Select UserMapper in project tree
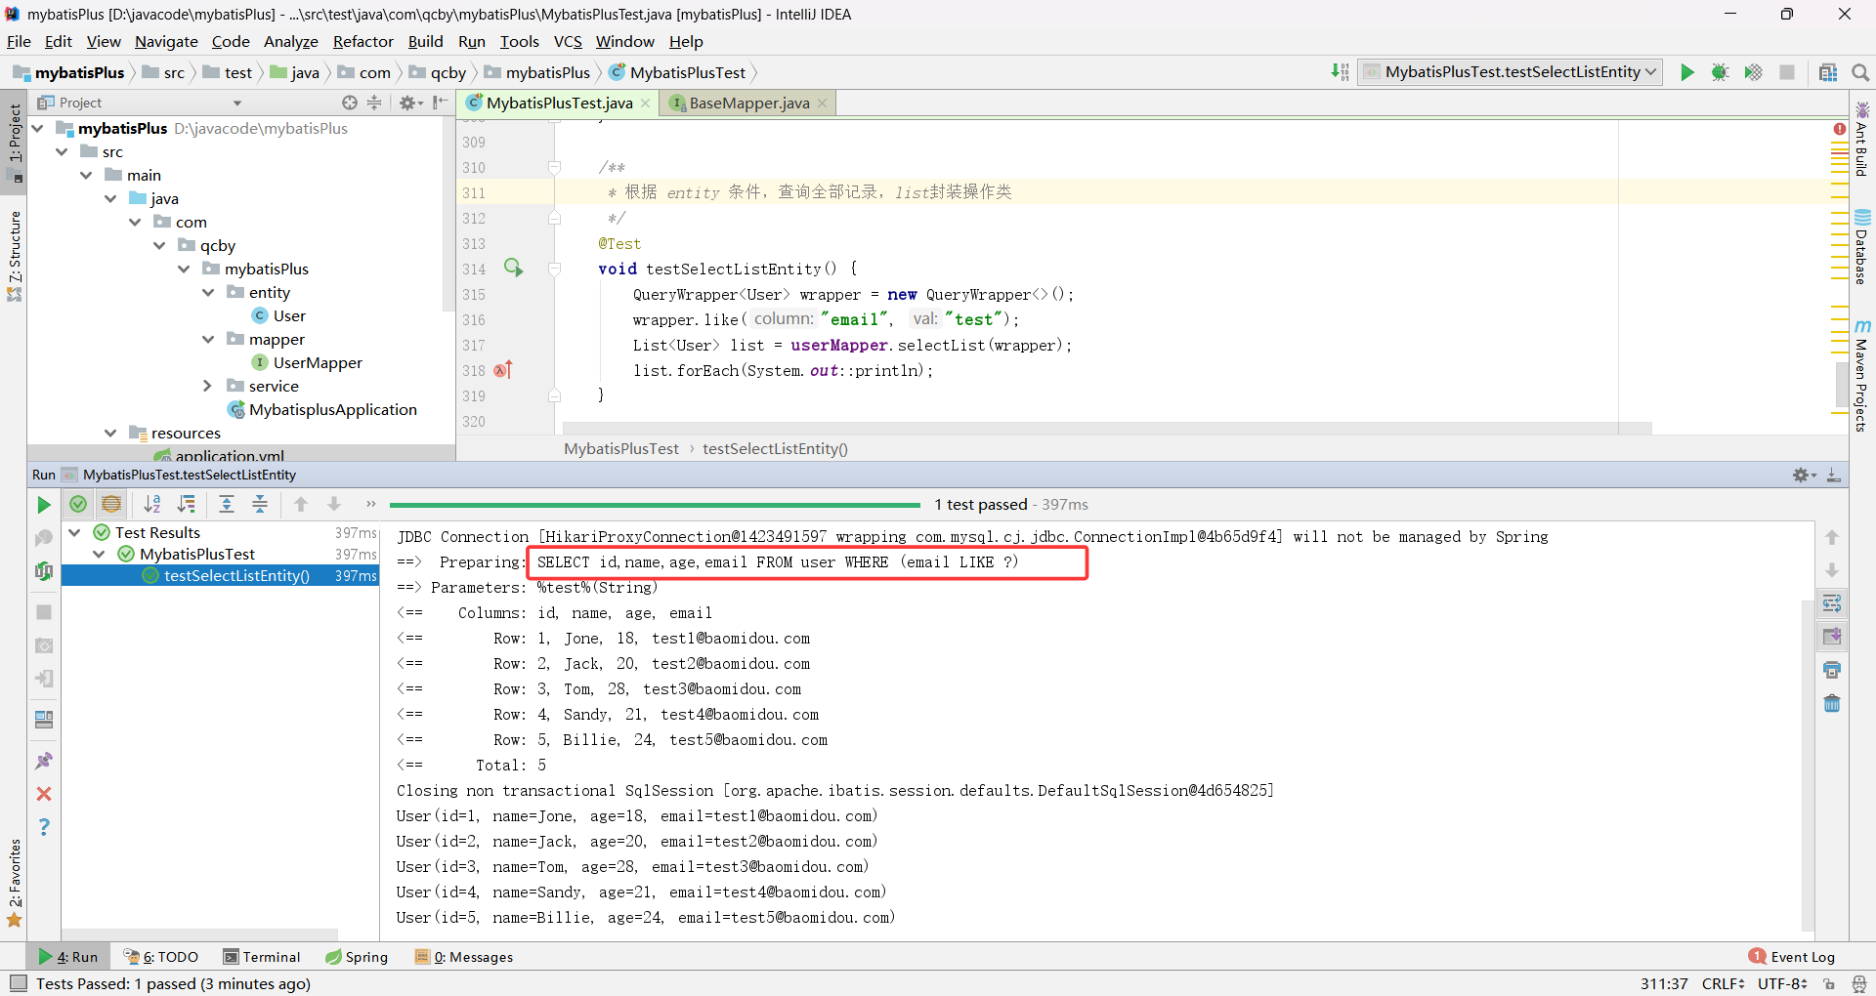 pyautogui.click(x=318, y=362)
